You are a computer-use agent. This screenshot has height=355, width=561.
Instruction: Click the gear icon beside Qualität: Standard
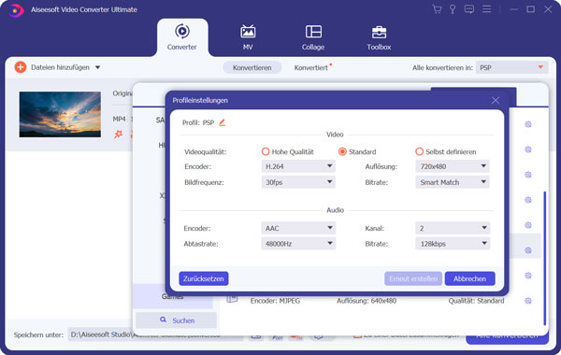pyautogui.click(x=528, y=301)
